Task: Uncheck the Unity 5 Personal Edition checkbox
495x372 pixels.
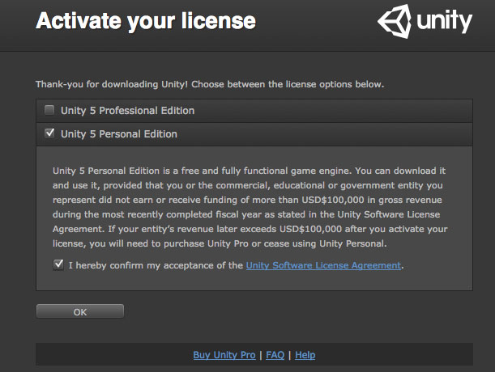Action: 49,133
